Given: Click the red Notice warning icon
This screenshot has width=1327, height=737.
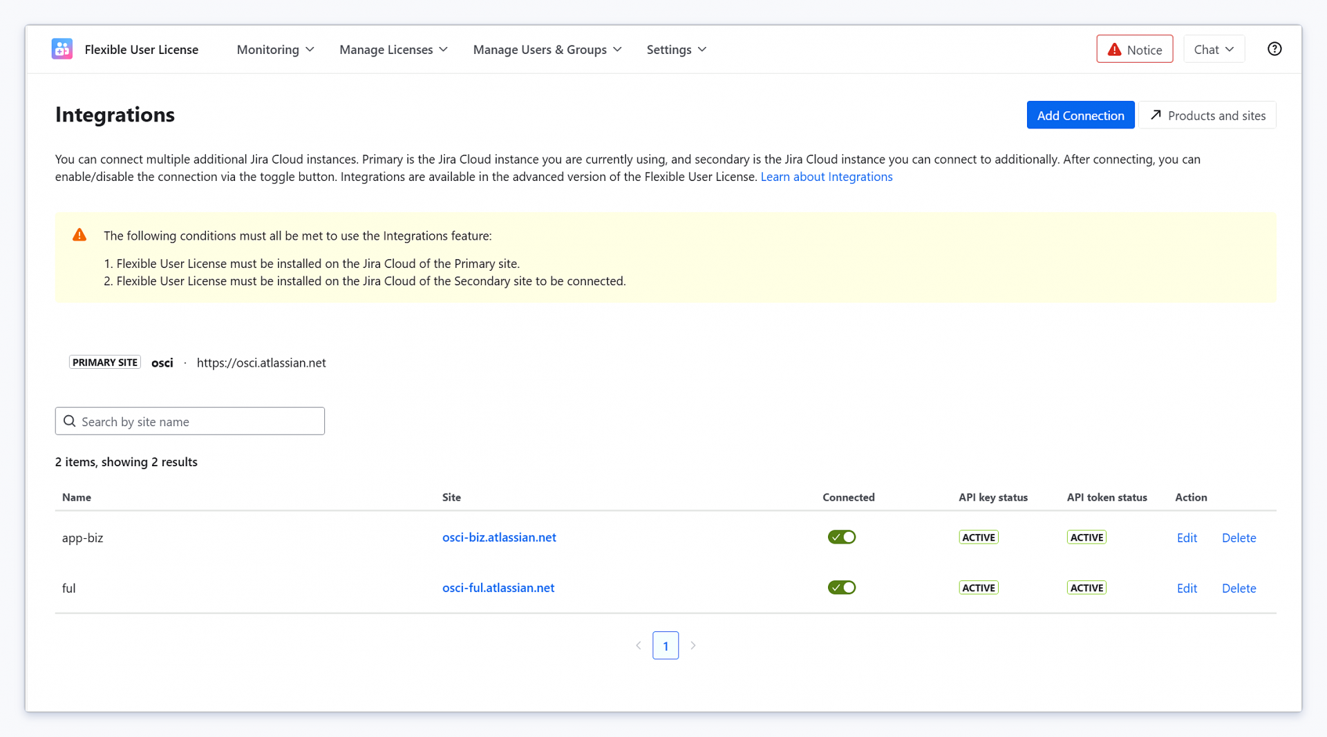Looking at the screenshot, I should click(x=1114, y=50).
